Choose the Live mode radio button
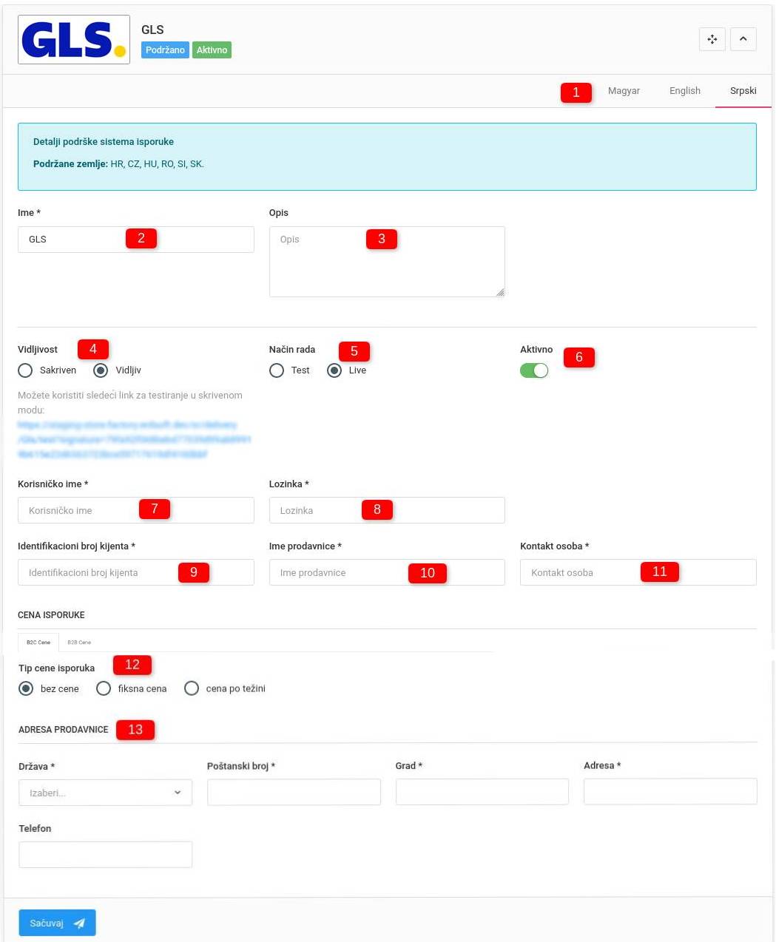Screen dimensions: 776x942 pyautogui.click(x=334, y=370)
